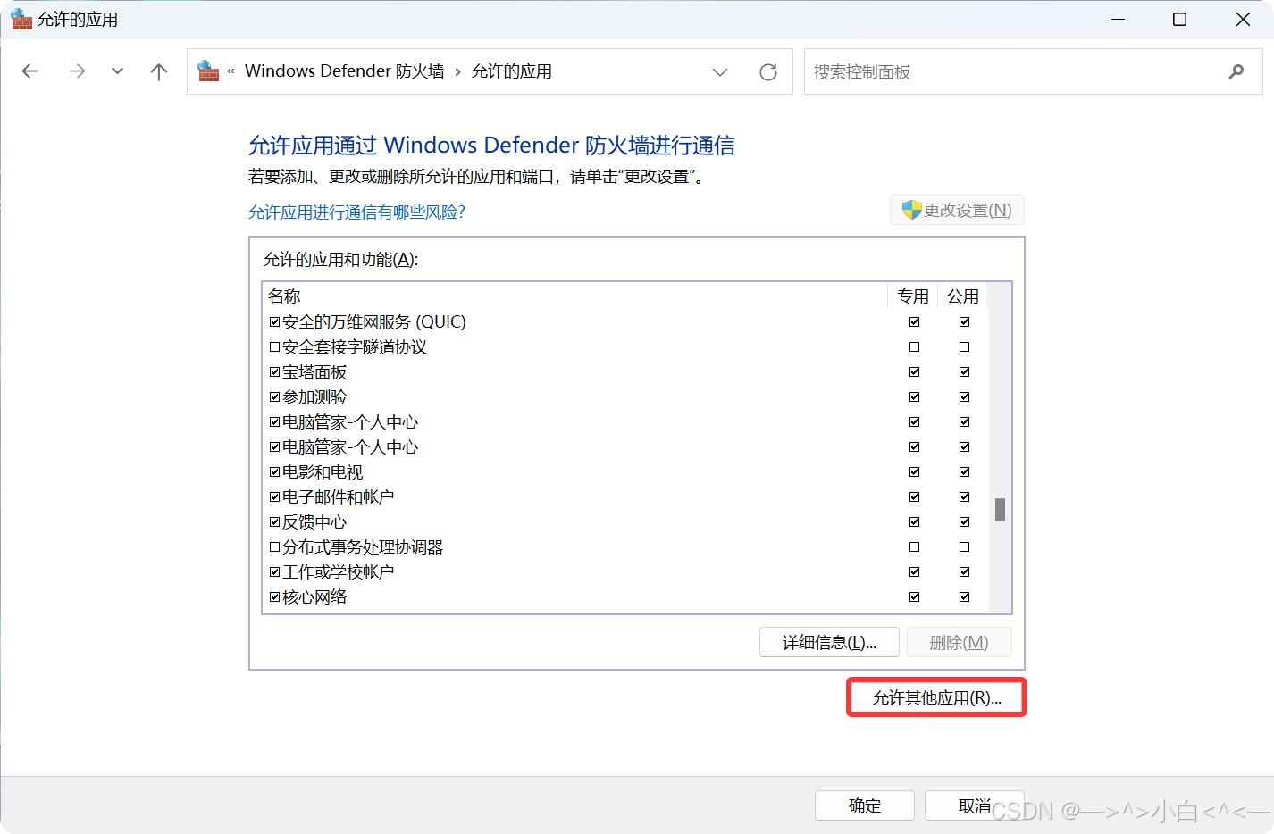Close the 允许的应用 window
This screenshot has height=834, width=1274.
(1243, 19)
